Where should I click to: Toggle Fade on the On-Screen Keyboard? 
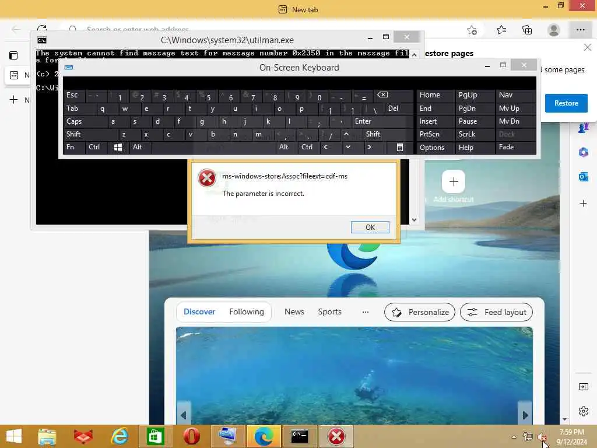515,148
